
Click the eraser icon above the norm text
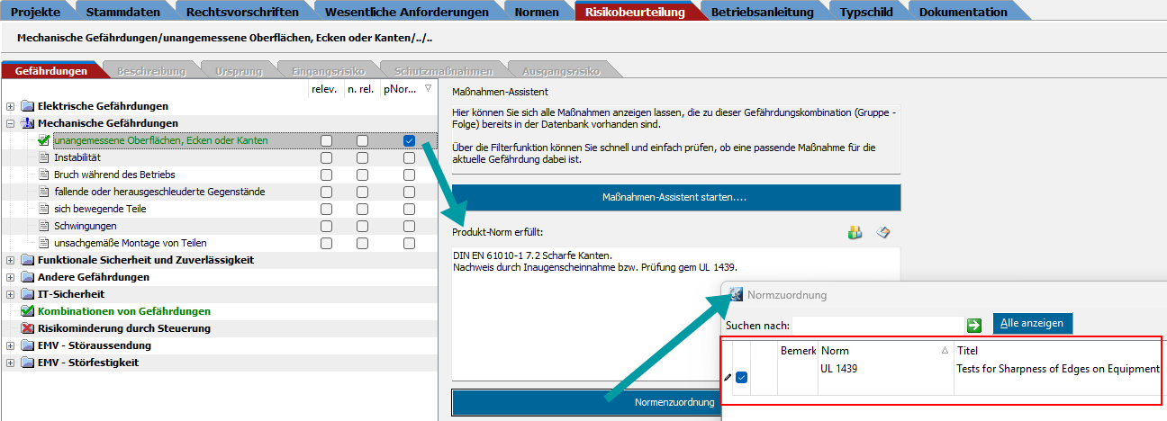pos(883,233)
